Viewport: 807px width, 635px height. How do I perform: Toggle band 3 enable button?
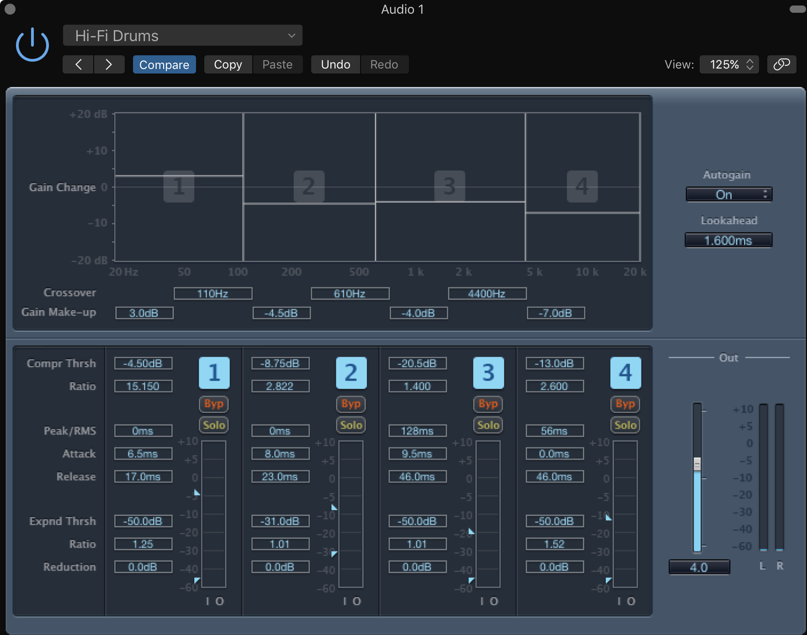tap(488, 373)
